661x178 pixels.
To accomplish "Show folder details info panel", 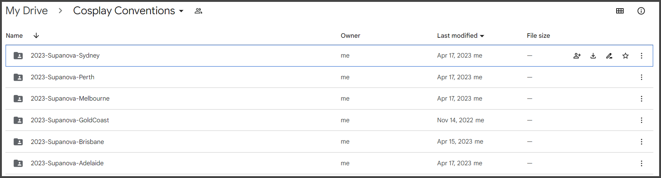I will 641,11.
